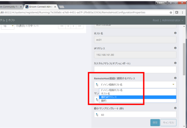The width and height of the screenshot is (187, 128).
Task: Click the info icon beside ホスト名
Action: point(175,33)
